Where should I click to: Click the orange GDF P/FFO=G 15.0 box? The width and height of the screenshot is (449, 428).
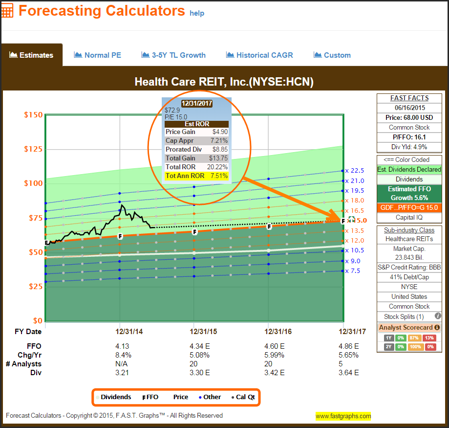click(409, 207)
